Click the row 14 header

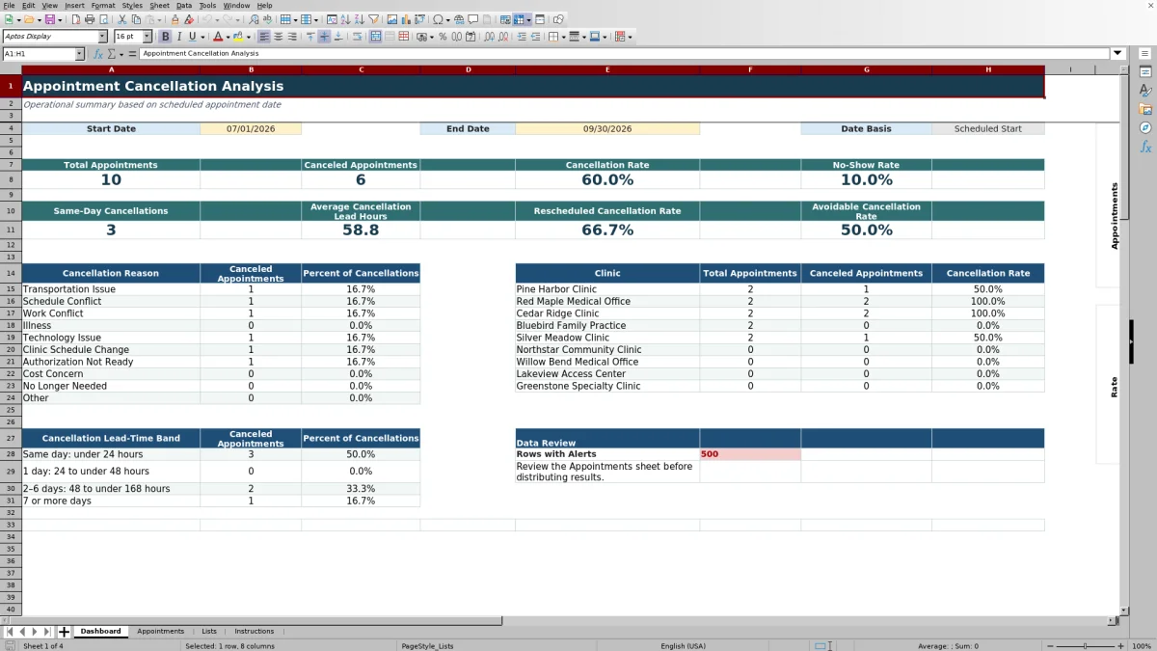pos(11,274)
